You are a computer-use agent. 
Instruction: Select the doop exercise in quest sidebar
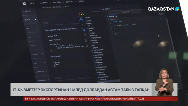40,63
